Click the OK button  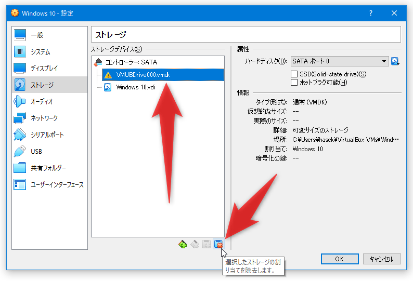click(340, 259)
